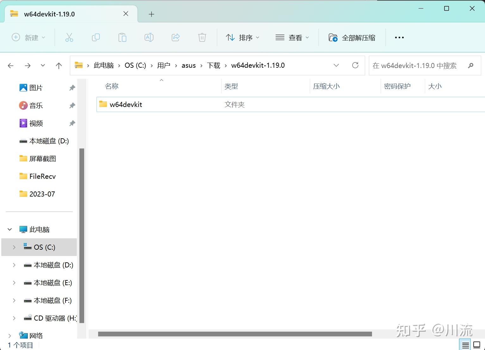
Task: Select the w64devkit folder row
Action: point(290,104)
